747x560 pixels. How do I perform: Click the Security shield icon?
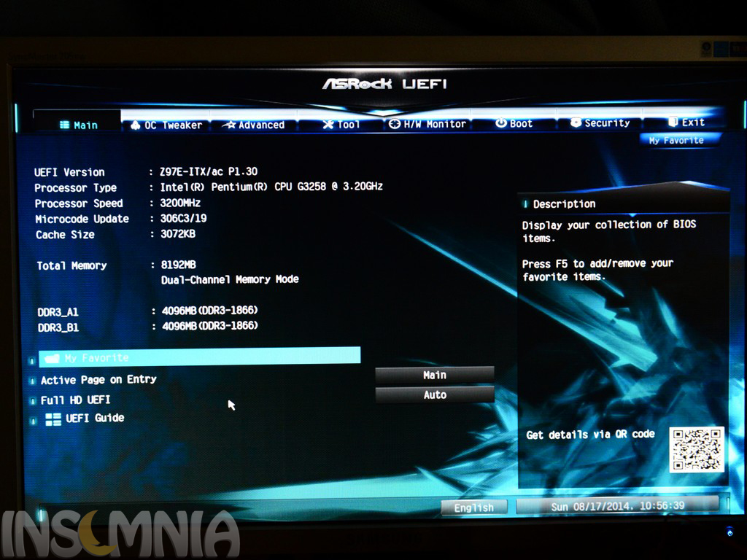pos(576,122)
